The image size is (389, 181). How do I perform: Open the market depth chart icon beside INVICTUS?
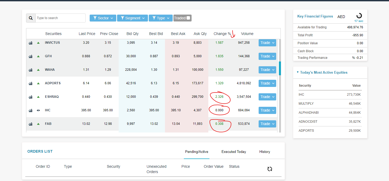[x=30, y=43]
